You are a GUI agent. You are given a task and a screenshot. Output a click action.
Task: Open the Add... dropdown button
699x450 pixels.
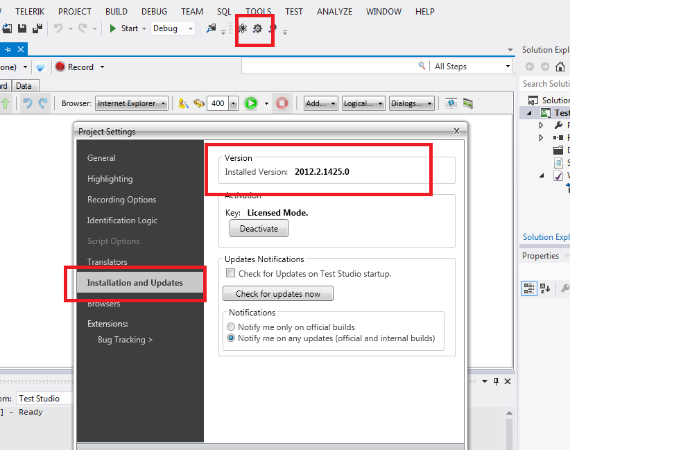pyautogui.click(x=321, y=103)
